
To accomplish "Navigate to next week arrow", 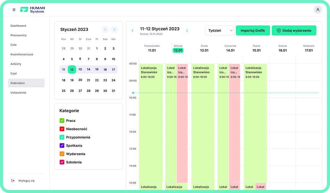I will [x=187, y=31].
